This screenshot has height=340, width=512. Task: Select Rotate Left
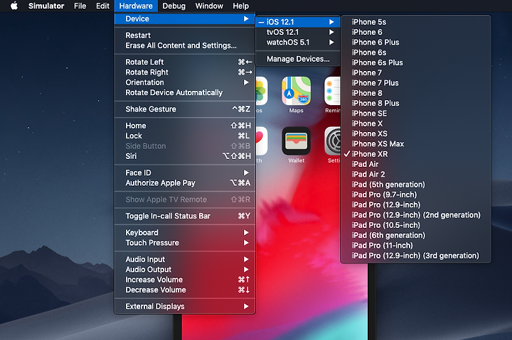point(185,62)
